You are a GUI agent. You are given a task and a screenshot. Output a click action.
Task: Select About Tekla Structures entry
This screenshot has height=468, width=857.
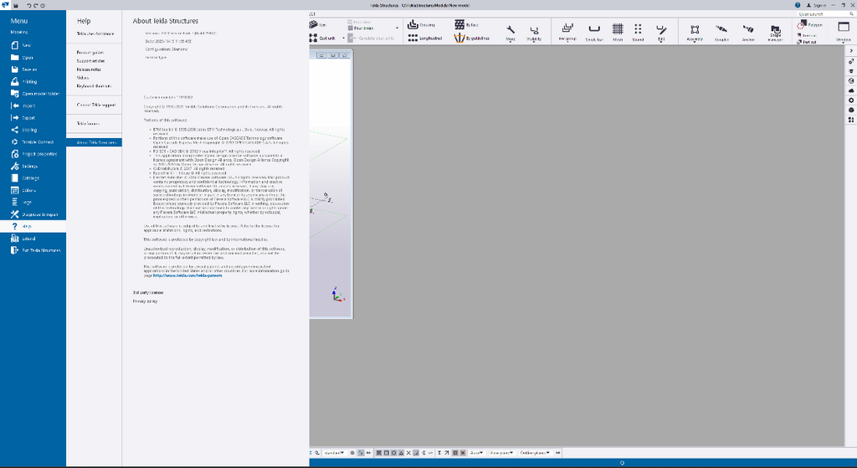click(x=94, y=142)
